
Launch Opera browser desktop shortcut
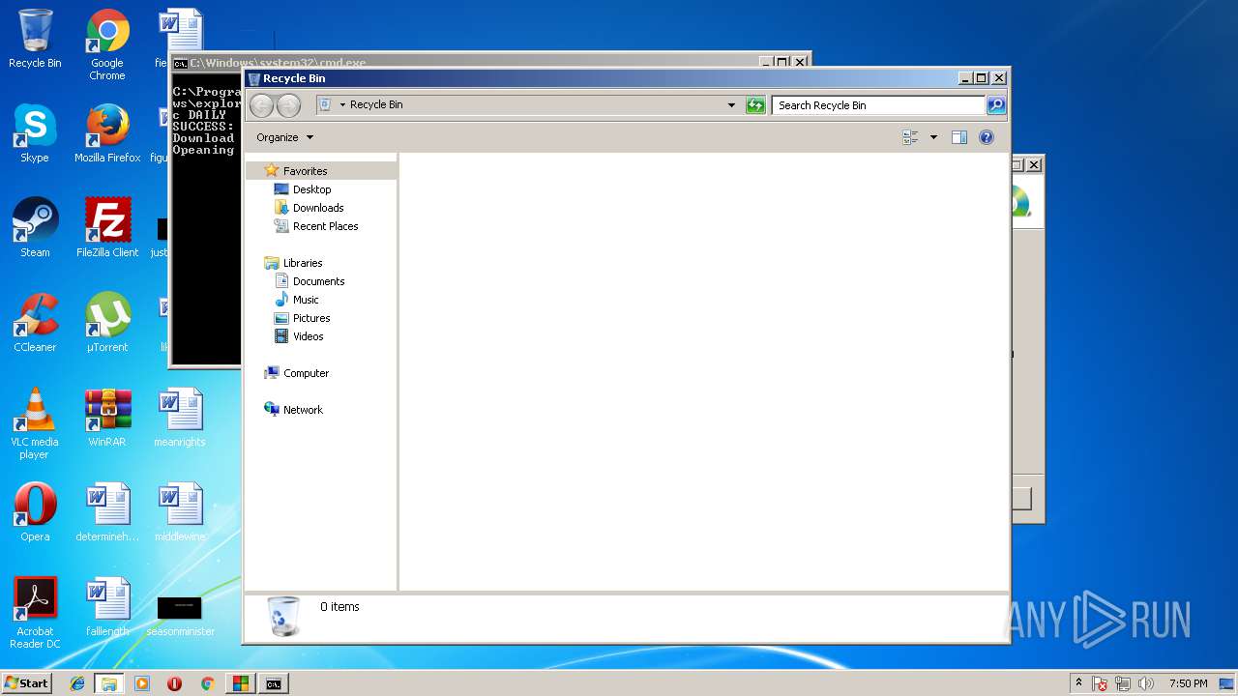pos(35,512)
